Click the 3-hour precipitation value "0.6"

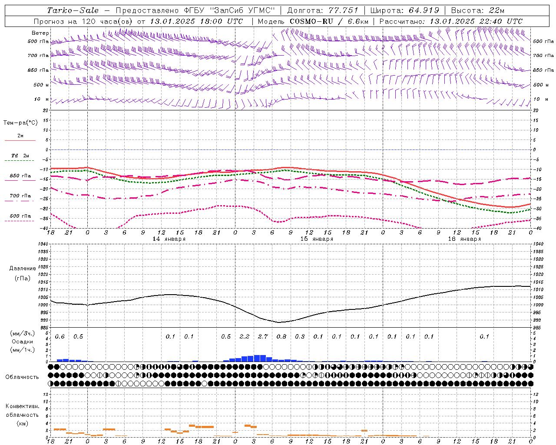tap(60, 336)
